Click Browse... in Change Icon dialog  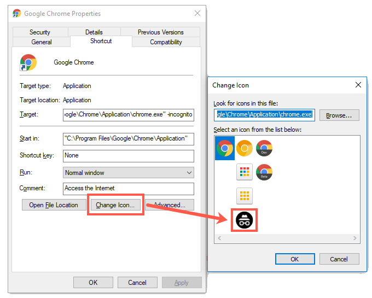click(339, 115)
